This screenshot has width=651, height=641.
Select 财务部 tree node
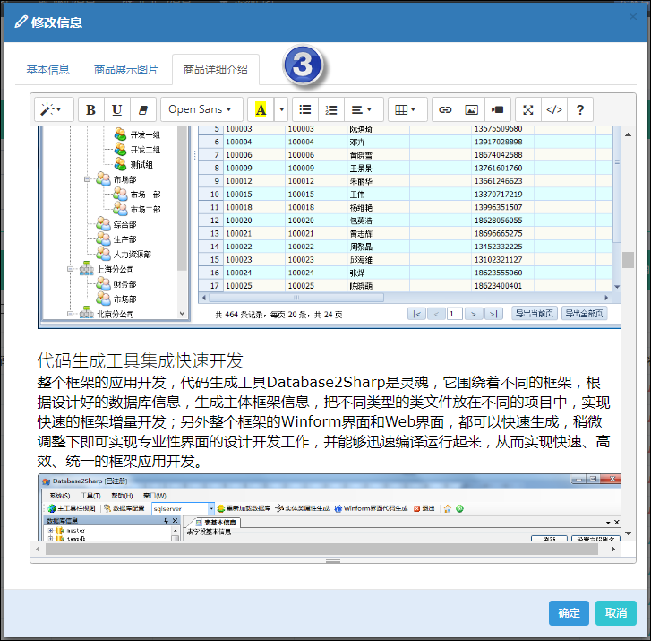125,284
